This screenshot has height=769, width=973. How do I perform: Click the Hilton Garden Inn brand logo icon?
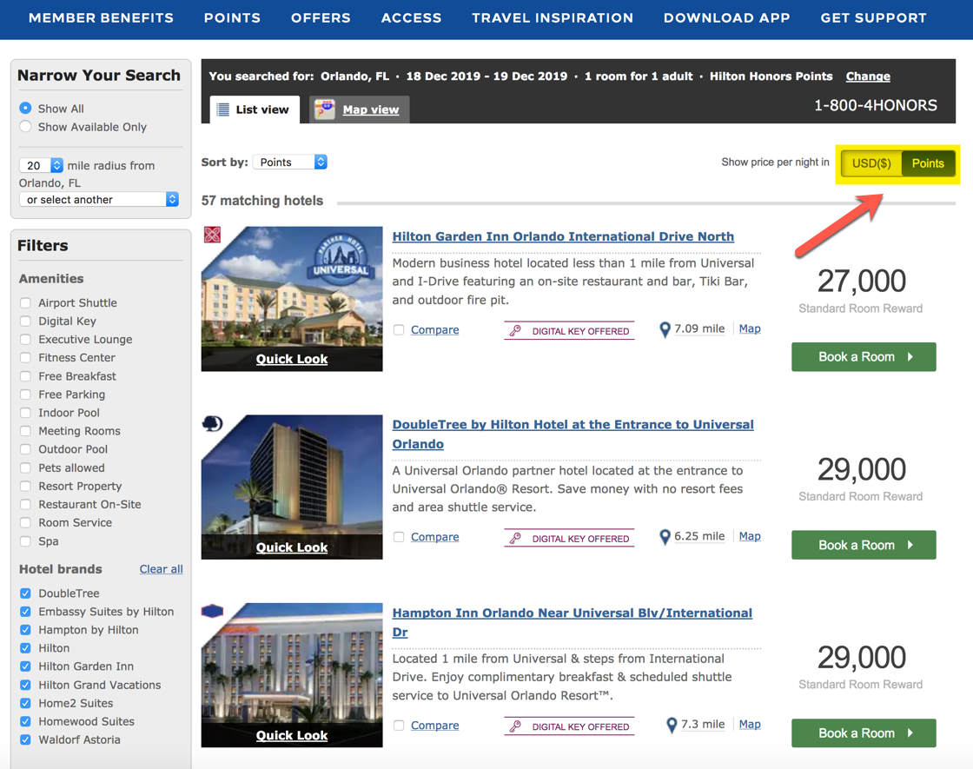(x=212, y=235)
